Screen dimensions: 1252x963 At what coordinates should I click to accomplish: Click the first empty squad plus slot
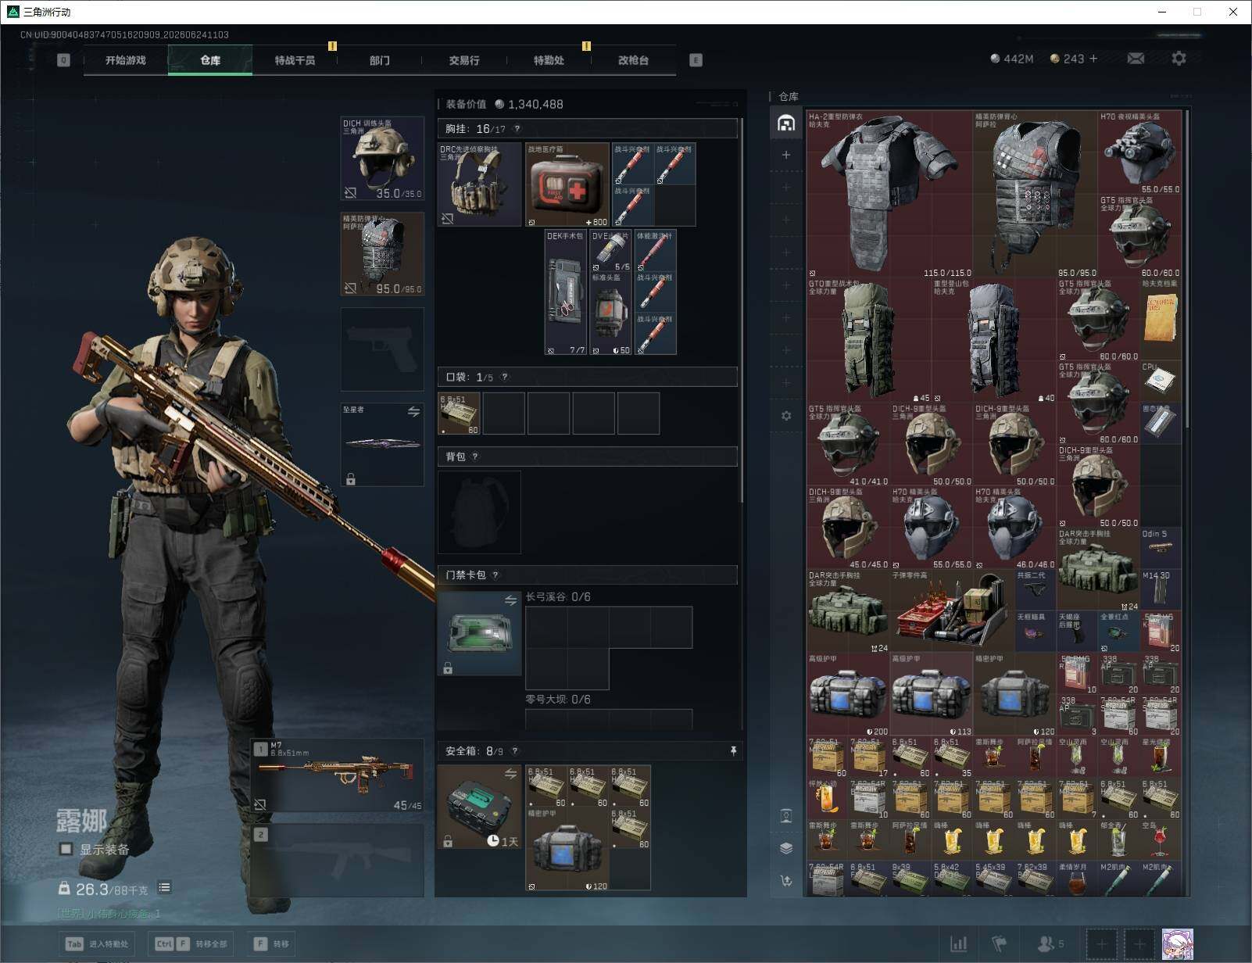click(1102, 944)
